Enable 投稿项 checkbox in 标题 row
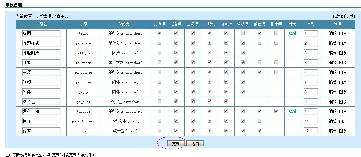The height and width of the screenshot is (157, 361). coord(243,33)
